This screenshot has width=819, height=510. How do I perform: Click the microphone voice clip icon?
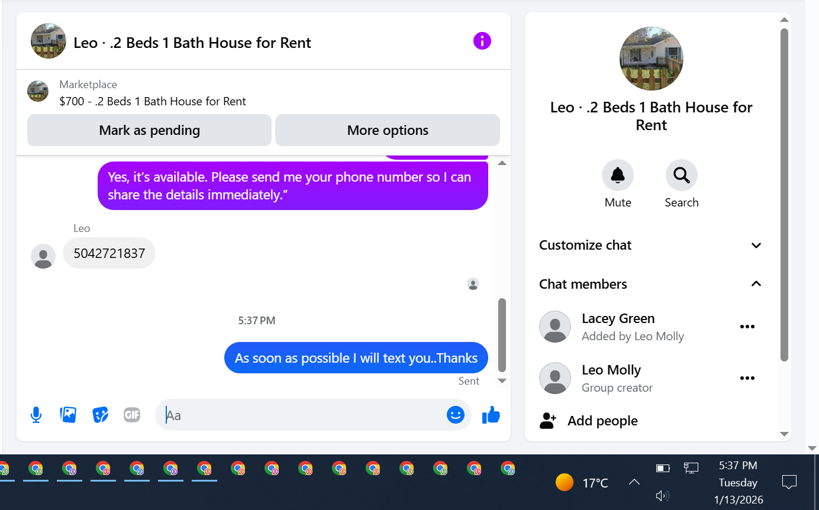point(36,415)
